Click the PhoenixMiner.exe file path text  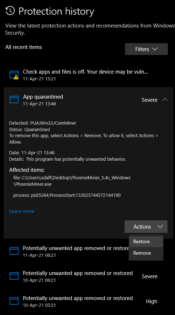point(72,181)
